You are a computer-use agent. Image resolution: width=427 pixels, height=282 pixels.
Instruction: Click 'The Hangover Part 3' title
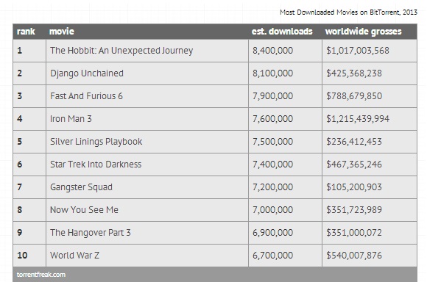point(90,233)
